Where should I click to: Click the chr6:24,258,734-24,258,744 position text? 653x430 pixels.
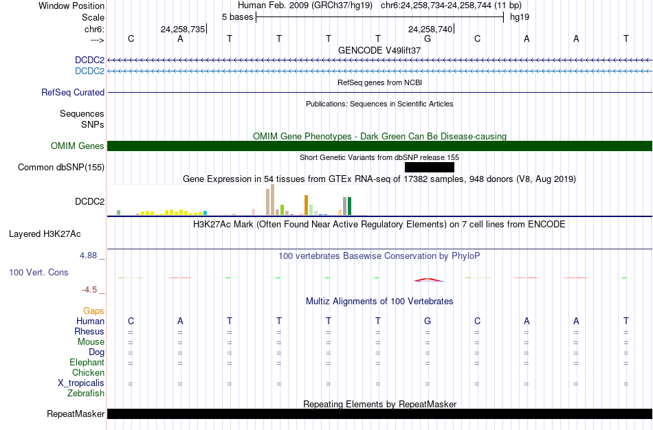(451, 5)
